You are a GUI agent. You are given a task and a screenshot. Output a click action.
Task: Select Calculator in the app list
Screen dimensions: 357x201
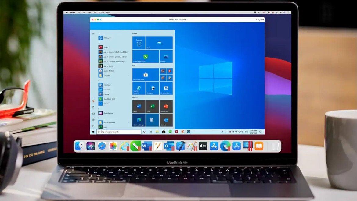point(107,85)
